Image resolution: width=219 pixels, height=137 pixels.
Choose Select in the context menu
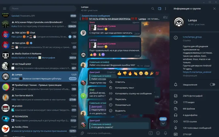pos(130,111)
